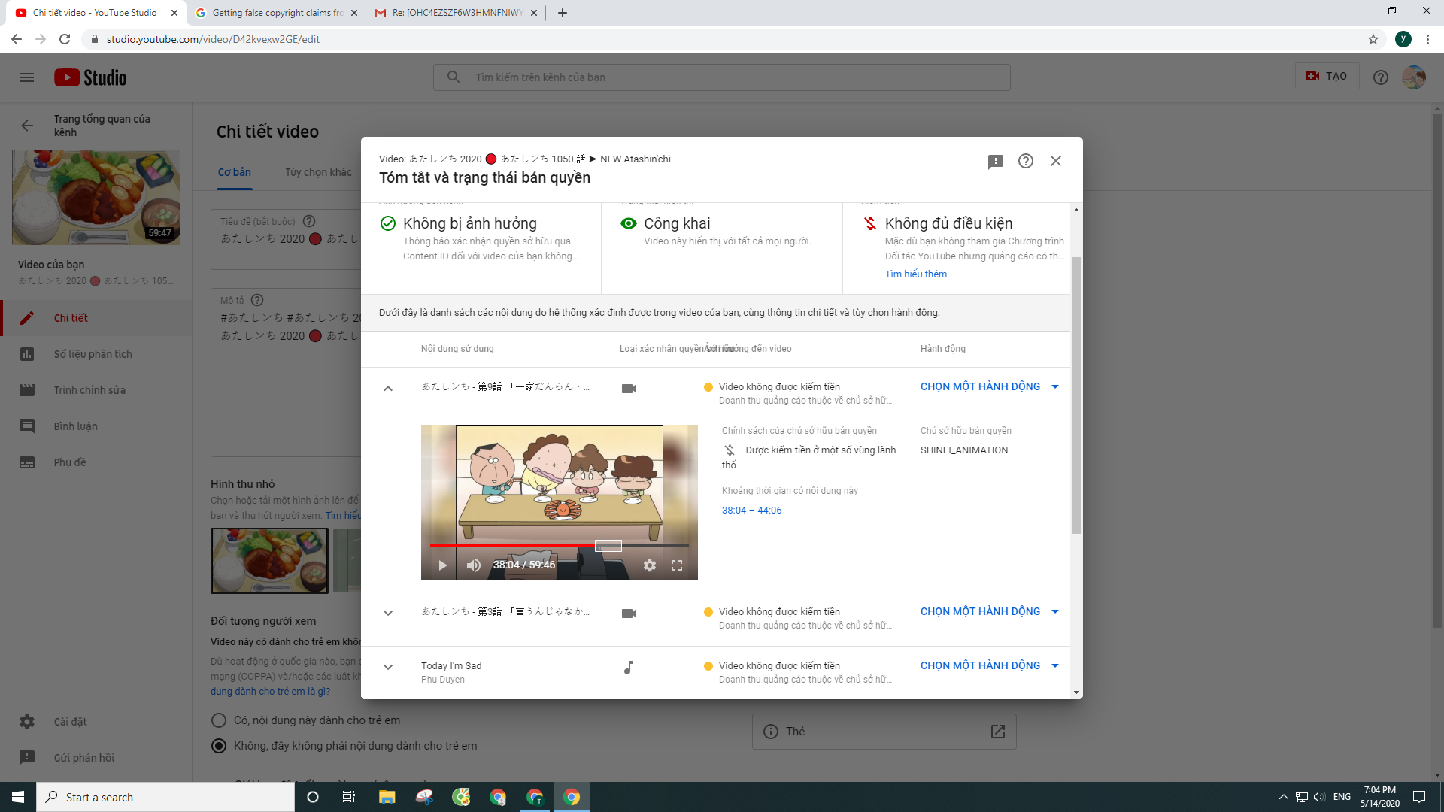
Task: Click the description help question icon
Action: point(257,300)
